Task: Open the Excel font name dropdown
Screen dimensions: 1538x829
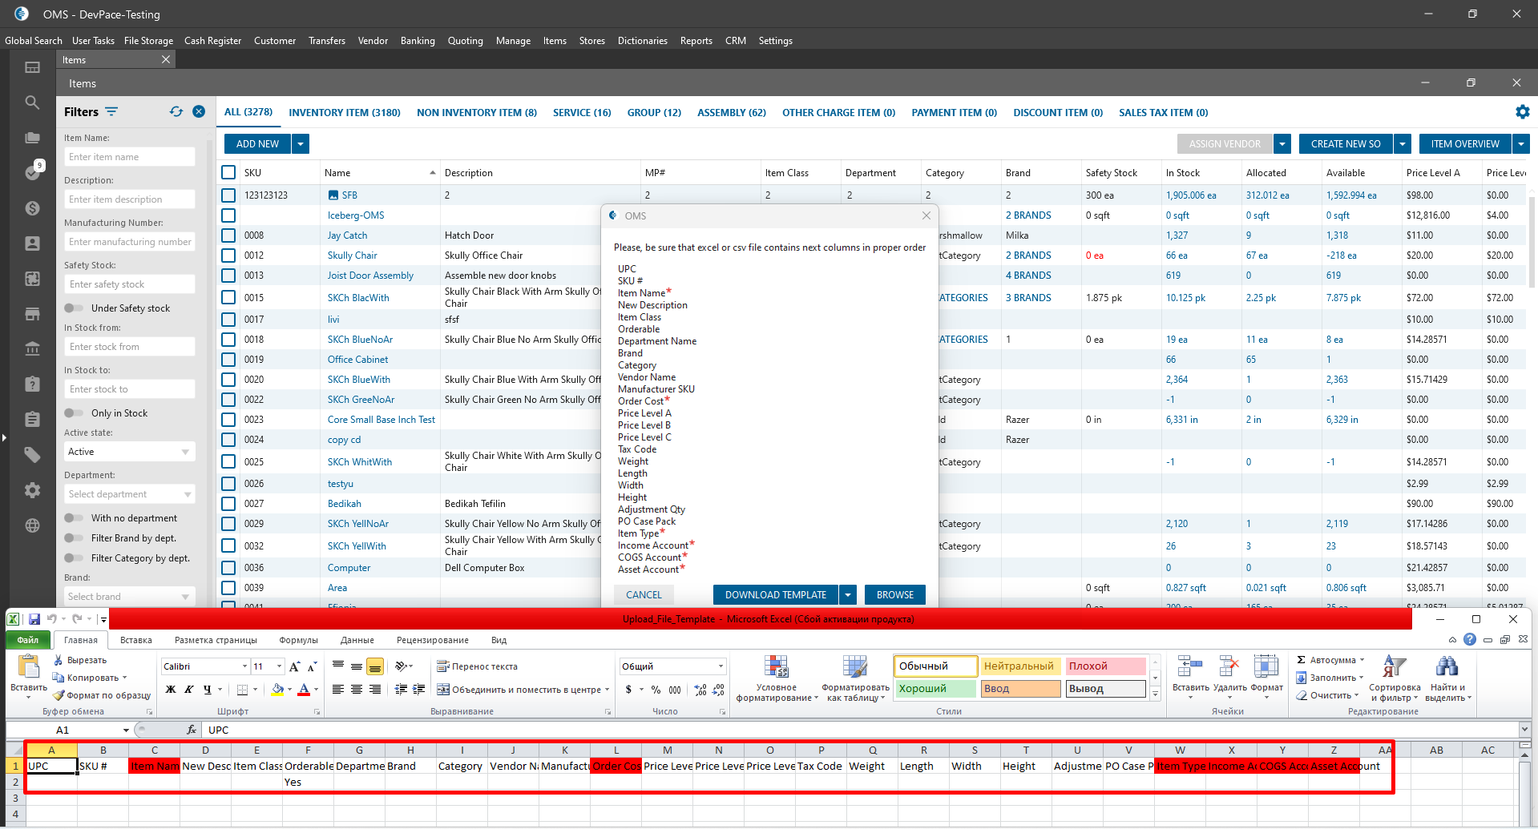Action: point(244,666)
